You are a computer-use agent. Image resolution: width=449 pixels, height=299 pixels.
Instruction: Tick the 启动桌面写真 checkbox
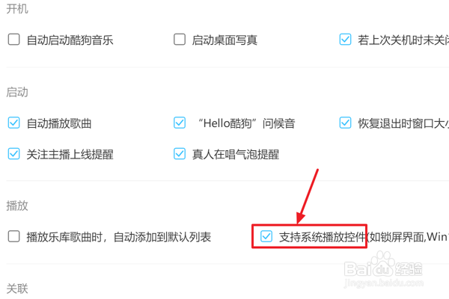click(180, 40)
